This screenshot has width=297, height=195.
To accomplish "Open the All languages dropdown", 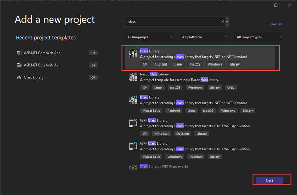I will pyautogui.click(x=149, y=37).
